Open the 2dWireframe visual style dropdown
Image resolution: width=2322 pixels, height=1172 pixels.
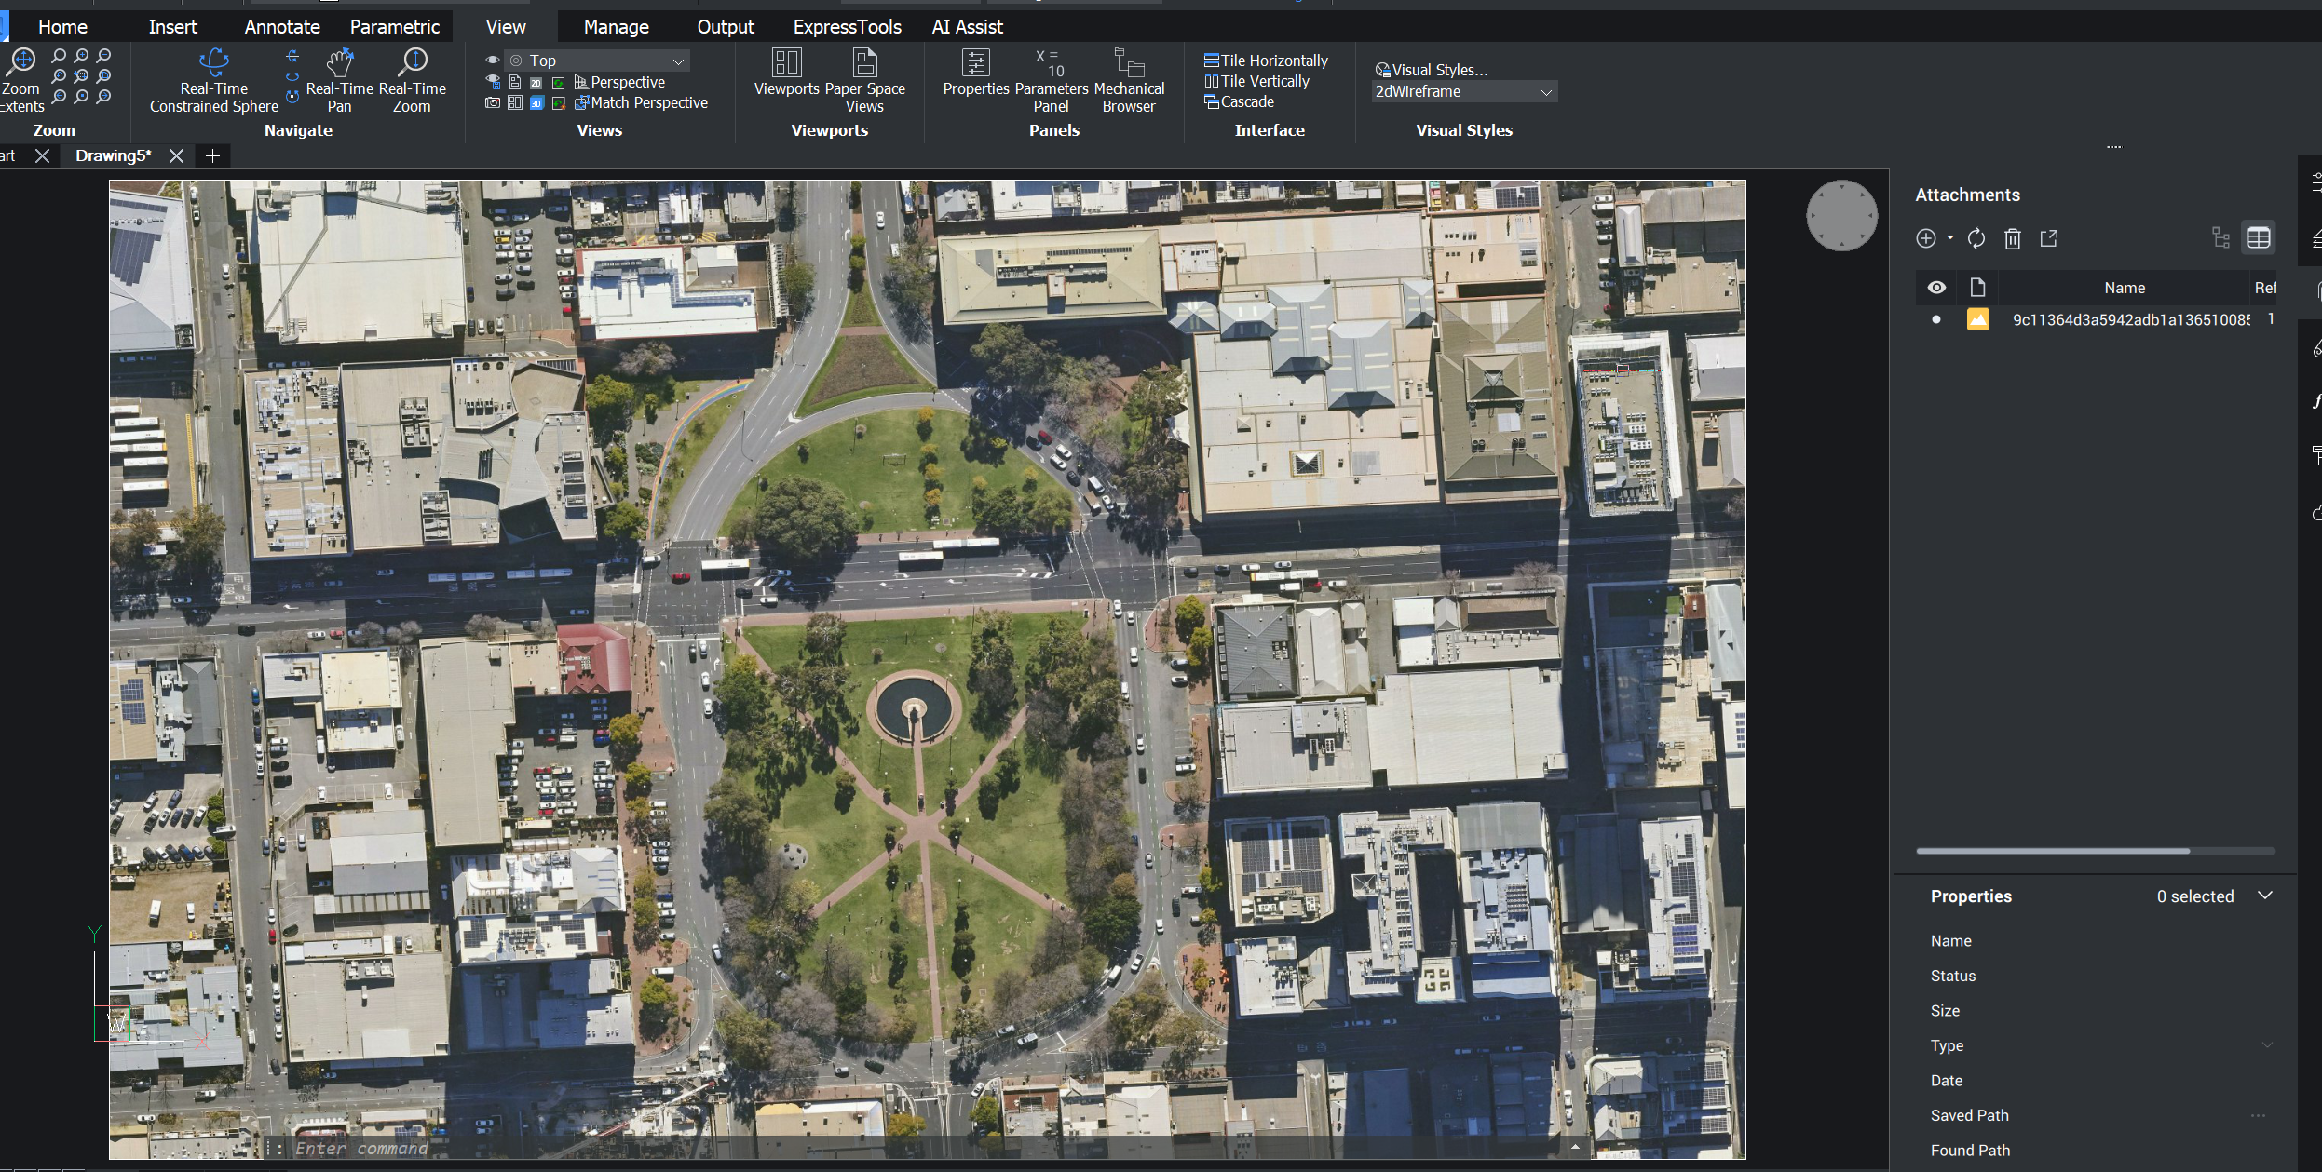click(x=1464, y=91)
